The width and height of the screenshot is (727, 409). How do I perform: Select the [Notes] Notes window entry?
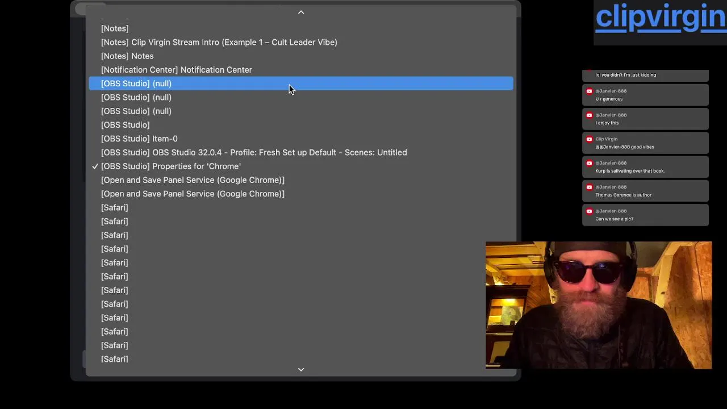301,56
